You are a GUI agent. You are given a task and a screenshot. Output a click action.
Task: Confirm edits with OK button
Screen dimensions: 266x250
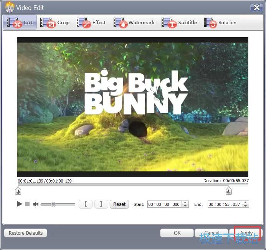(x=177, y=233)
